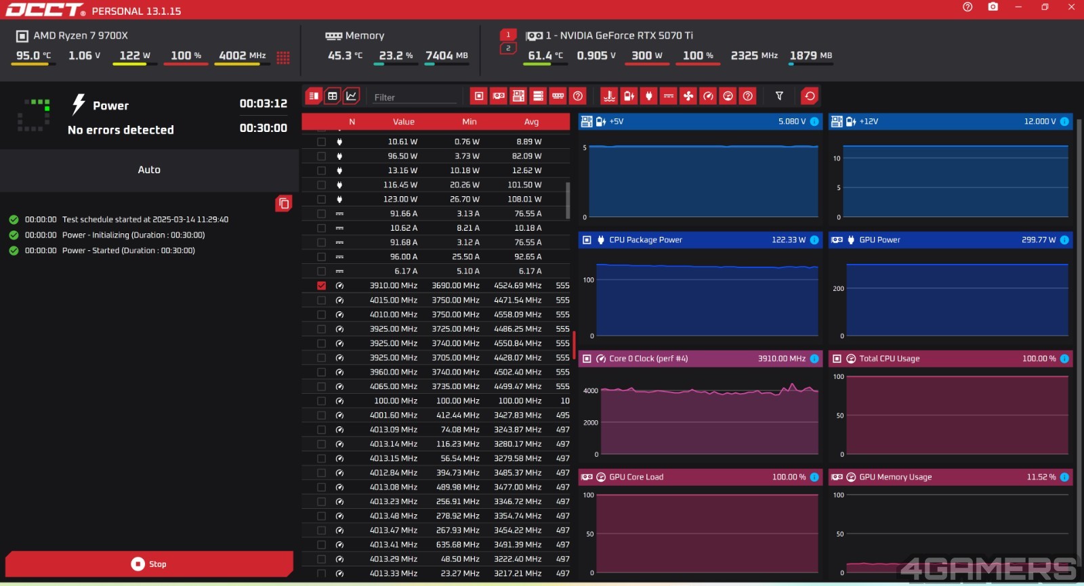1084x586 pixels.
Task: Uncheck the 3910.00 MHz row checkbox
Action: [321, 286]
